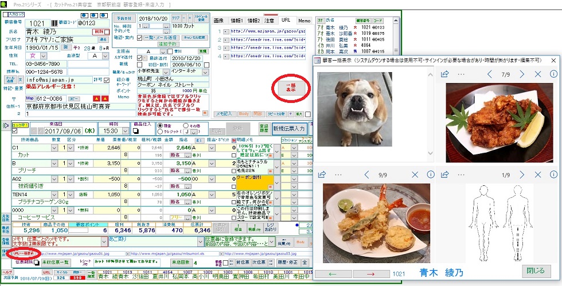562x286 pixels.
Task: Click the 未収伝票一覧 button
Action: [56, 263]
